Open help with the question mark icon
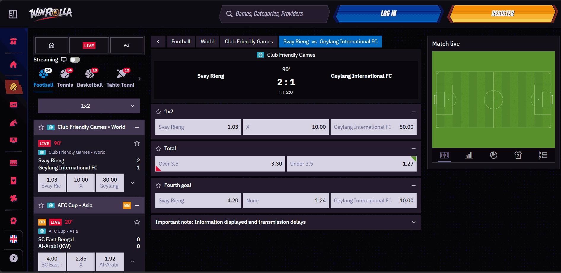Screen dimensions: 561x273 pos(14,258)
